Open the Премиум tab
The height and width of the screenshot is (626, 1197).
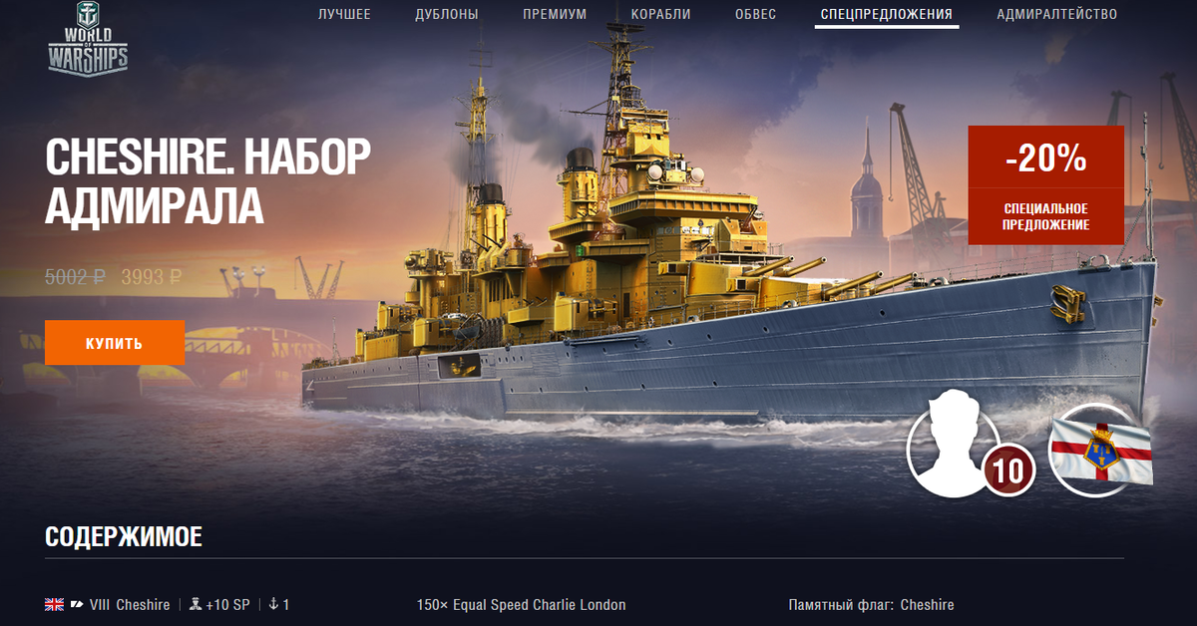555,15
